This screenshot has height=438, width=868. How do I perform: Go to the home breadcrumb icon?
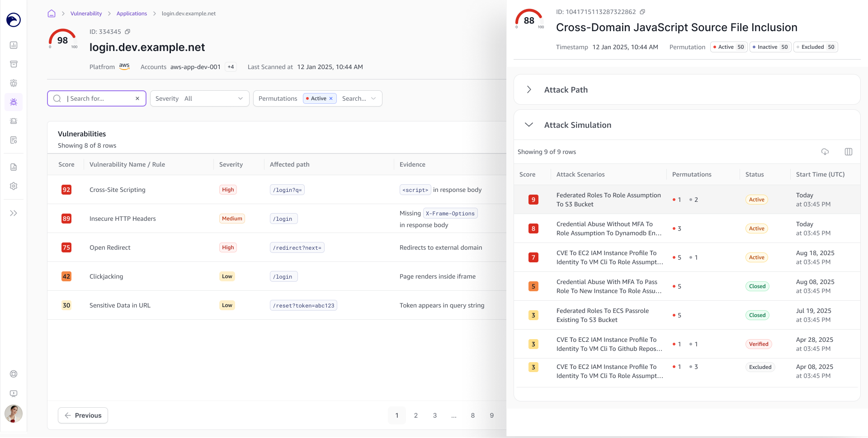(52, 14)
